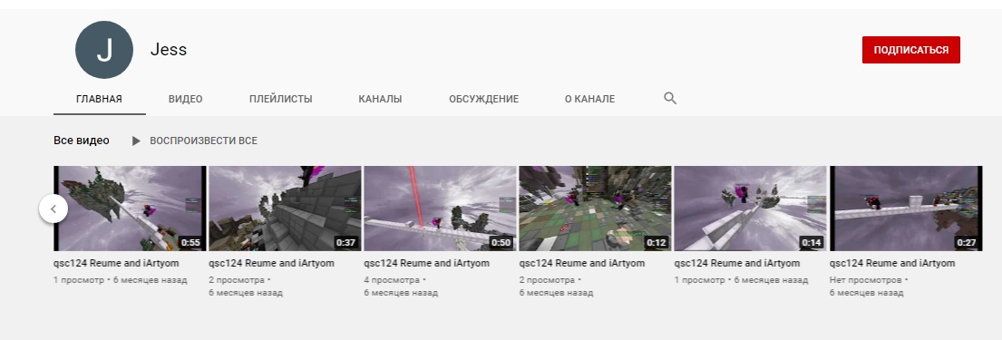This screenshot has width=1002, height=340.
Task: Play the video thumbnail lasting 0:55
Action: pos(130,209)
